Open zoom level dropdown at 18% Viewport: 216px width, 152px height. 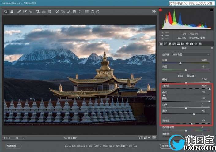tap(24, 138)
